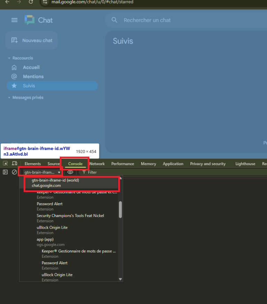
Task: Select app (app) ogs.google.com context
Action: point(69,242)
